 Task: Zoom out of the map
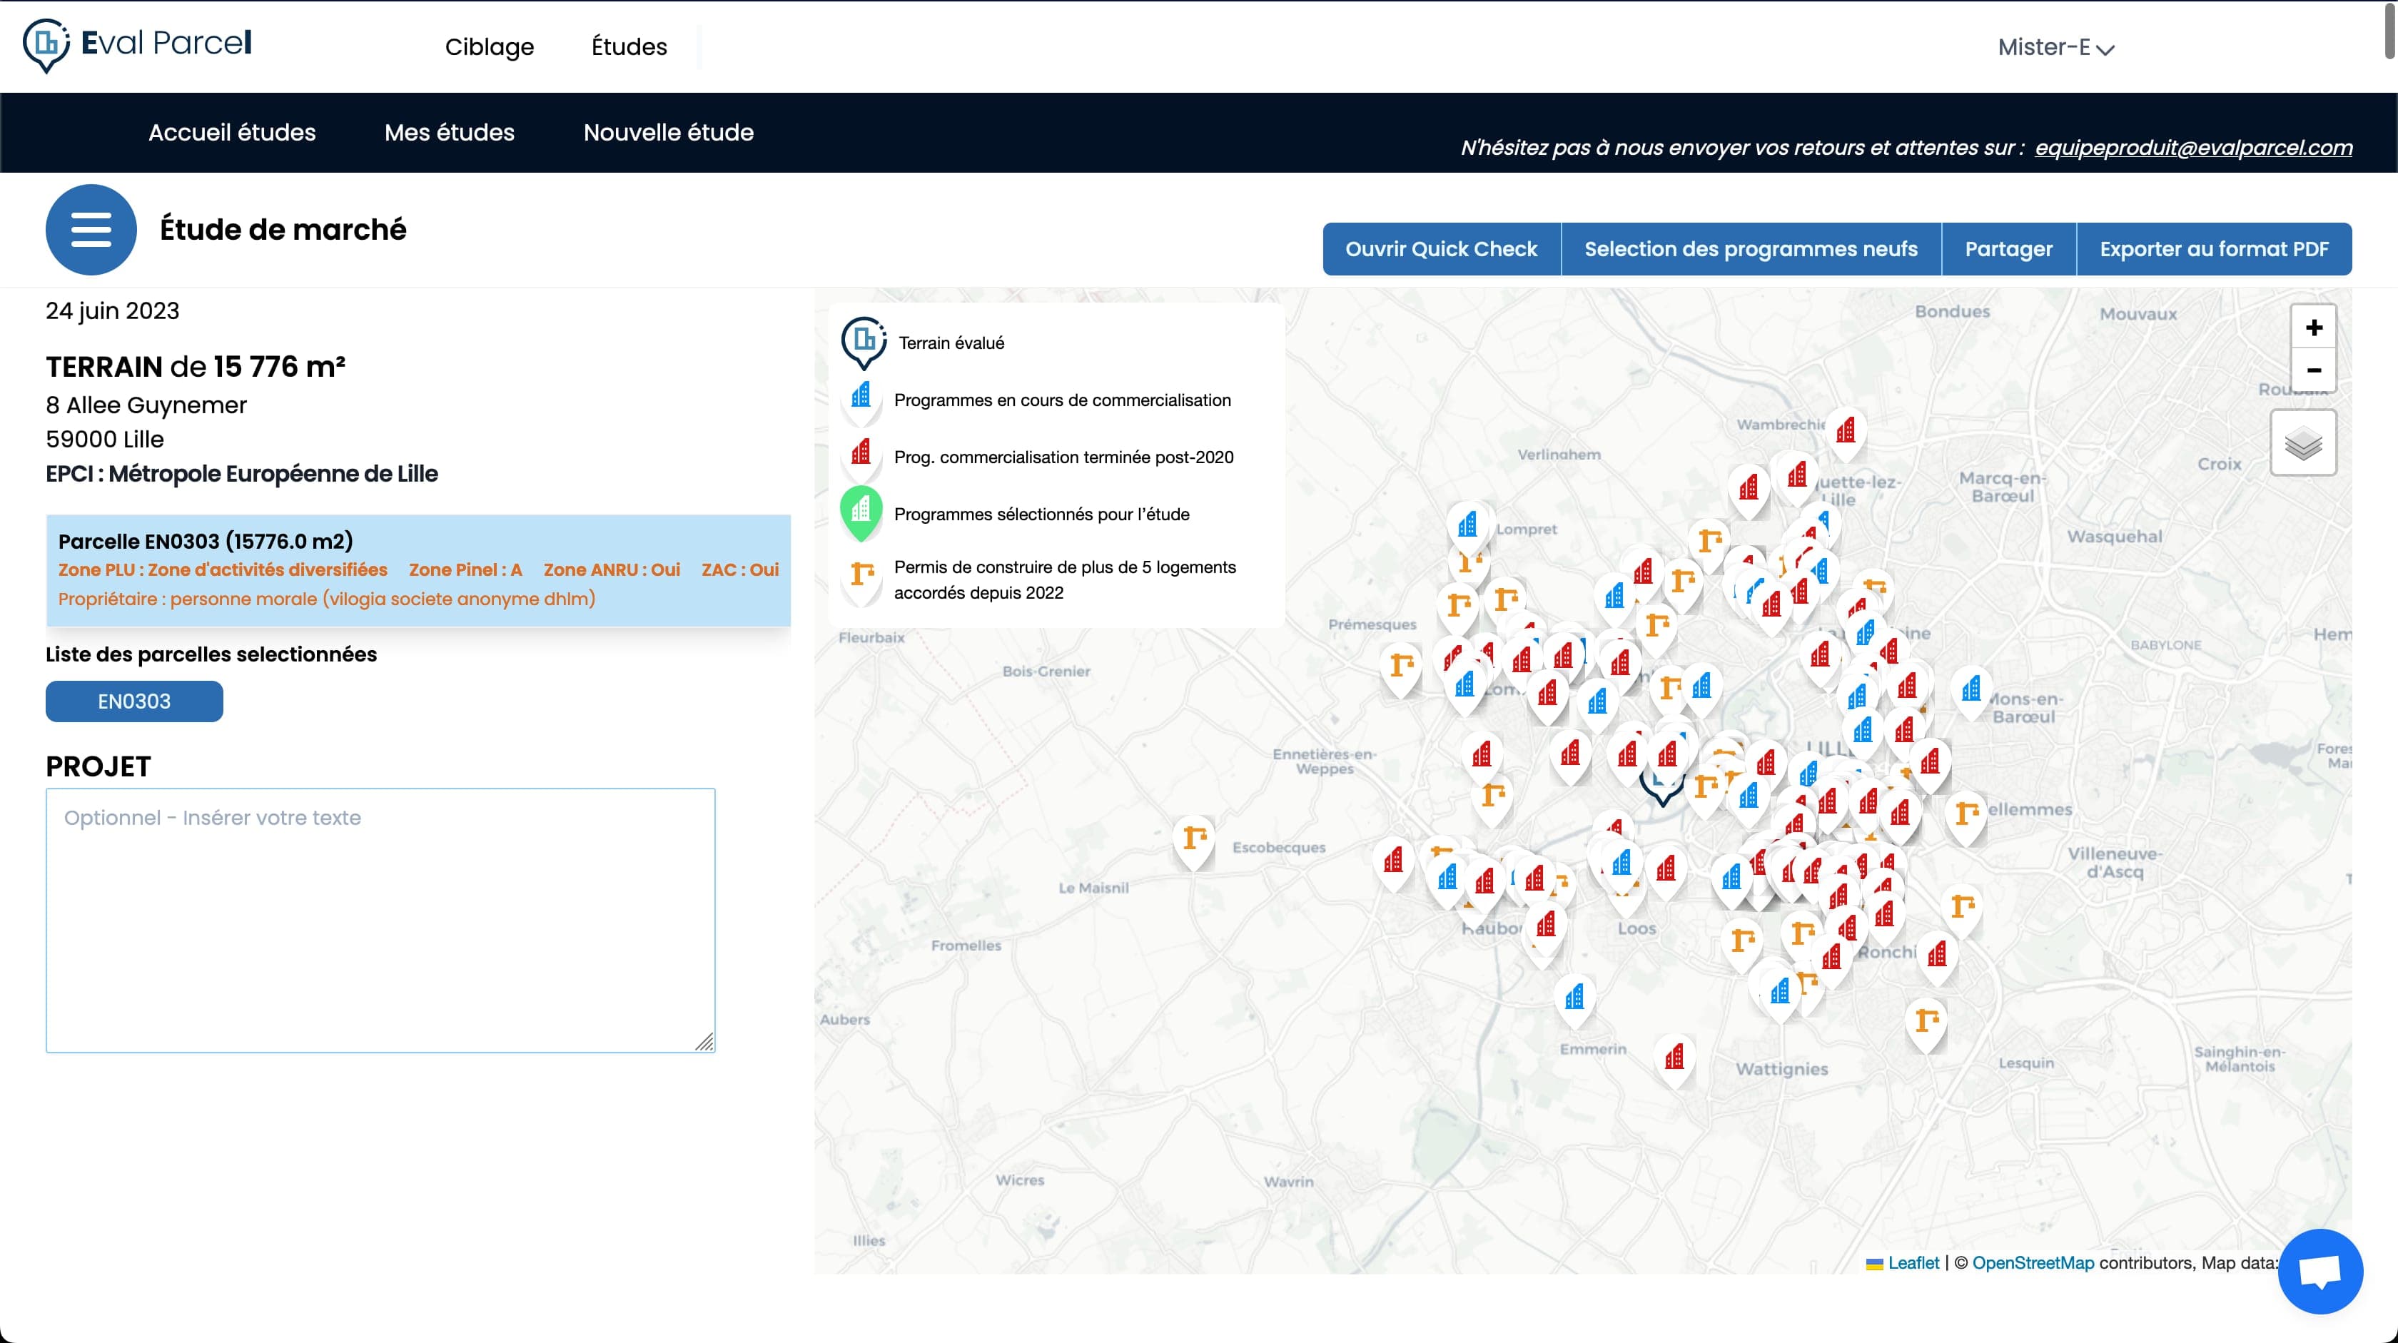[x=2313, y=370]
